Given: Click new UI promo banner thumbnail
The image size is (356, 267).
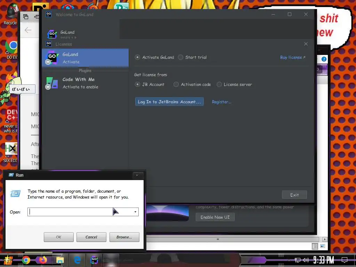Looking at the screenshot, I should [168, 213].
